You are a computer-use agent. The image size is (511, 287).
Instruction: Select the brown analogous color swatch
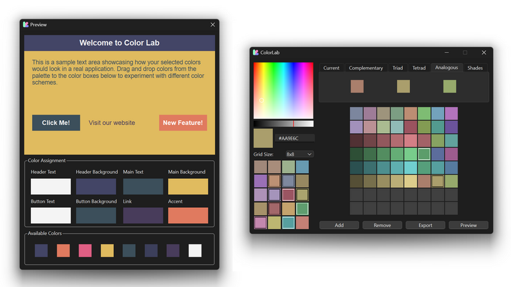coord(357,86)
